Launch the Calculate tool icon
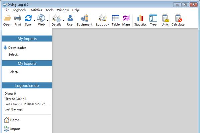 point(178,18)
